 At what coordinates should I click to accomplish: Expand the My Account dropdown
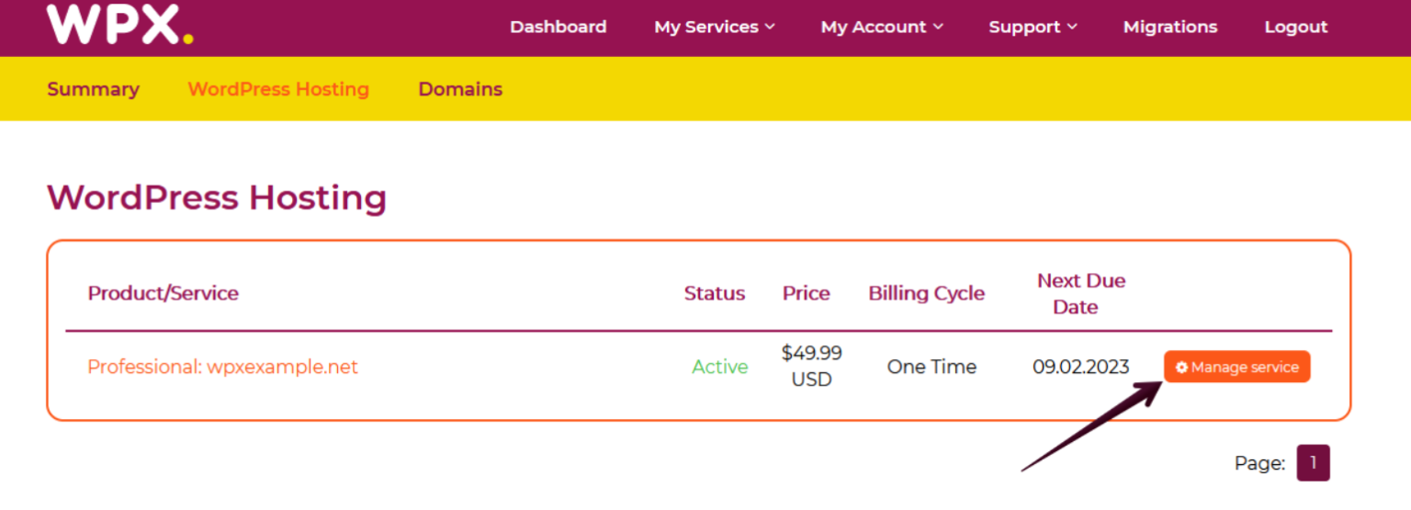click(x=881, y=27)
